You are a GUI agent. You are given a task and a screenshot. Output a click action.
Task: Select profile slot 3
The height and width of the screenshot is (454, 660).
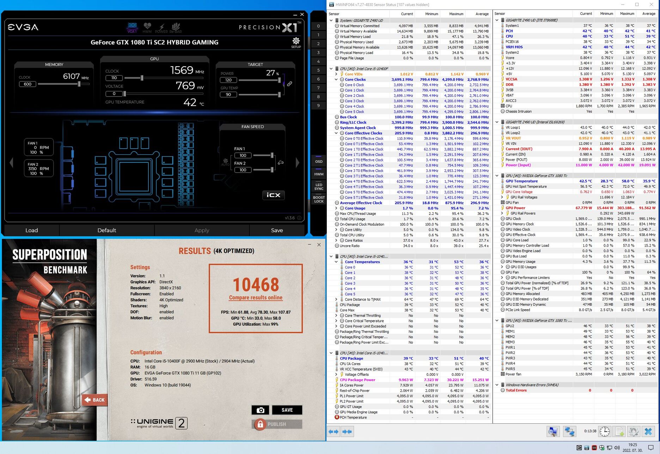point(318,52)
